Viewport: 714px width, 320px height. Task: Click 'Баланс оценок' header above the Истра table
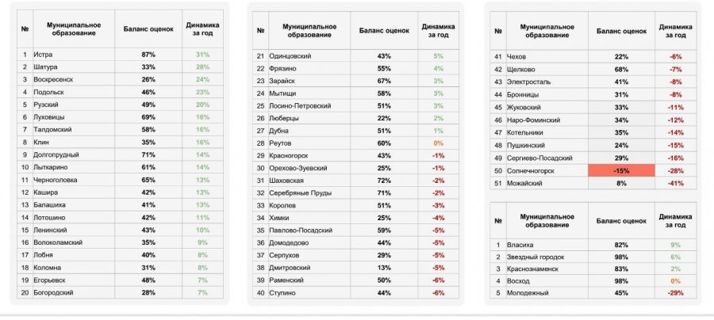pyautogui.click(x=148, y=29)
